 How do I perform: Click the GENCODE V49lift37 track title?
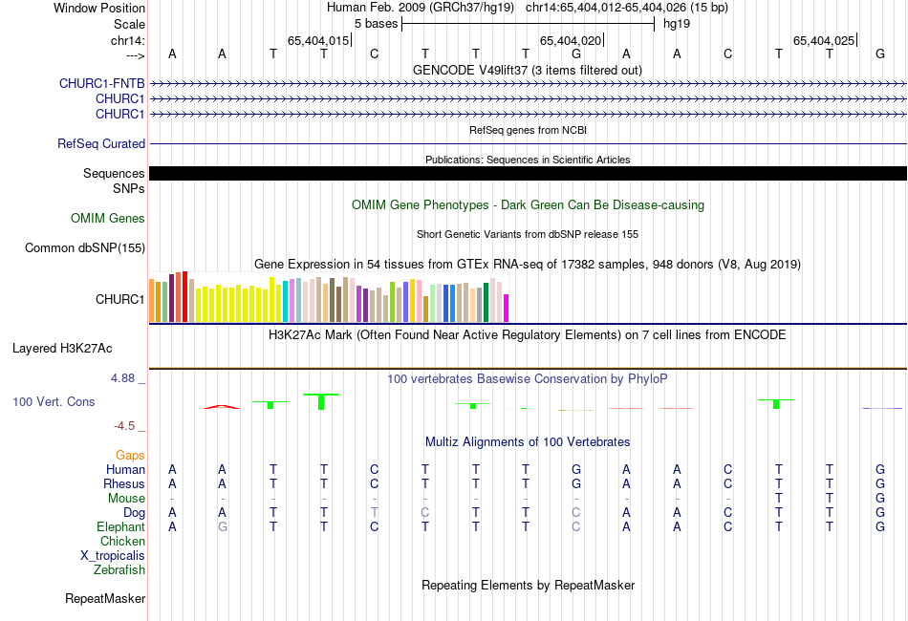point(528,70)
